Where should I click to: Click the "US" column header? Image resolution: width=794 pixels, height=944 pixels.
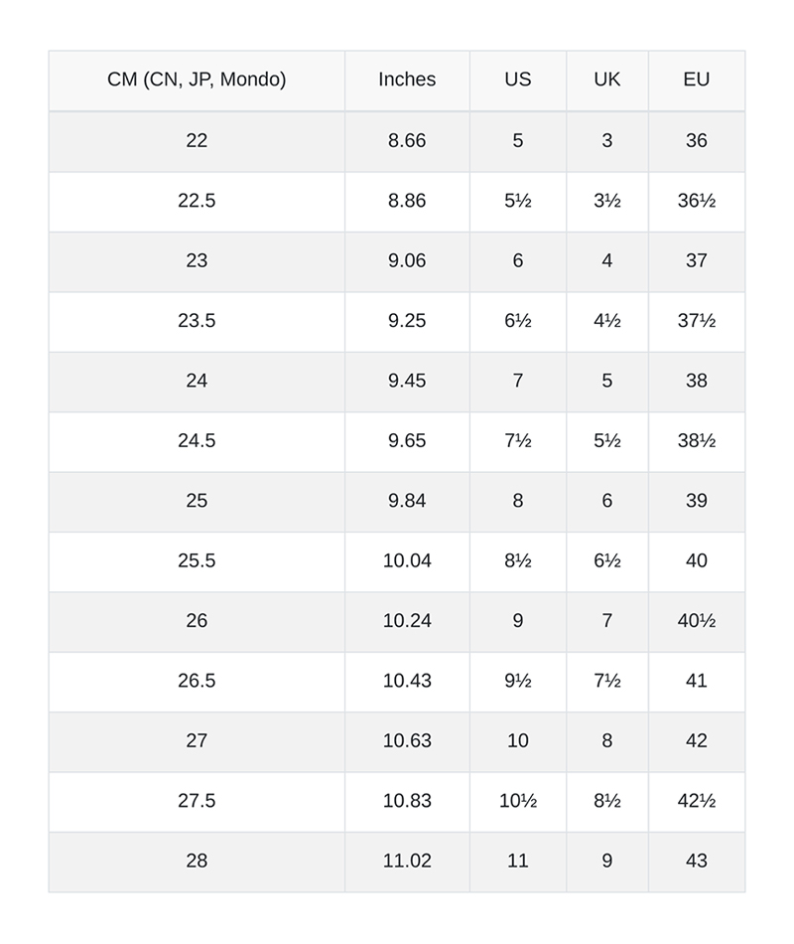(x=518, y=79)
